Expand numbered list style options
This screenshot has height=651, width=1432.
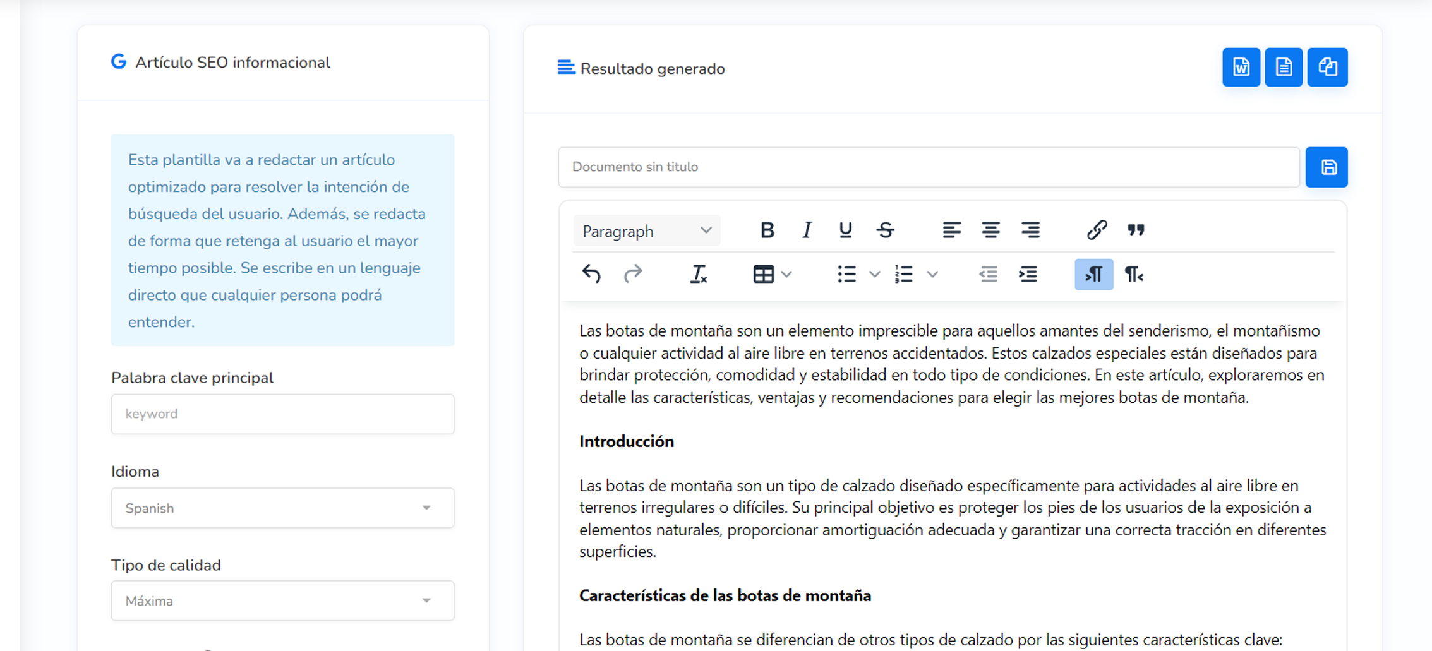click(932, 274)
